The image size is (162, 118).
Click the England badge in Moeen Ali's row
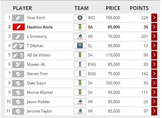pos(80,64)
